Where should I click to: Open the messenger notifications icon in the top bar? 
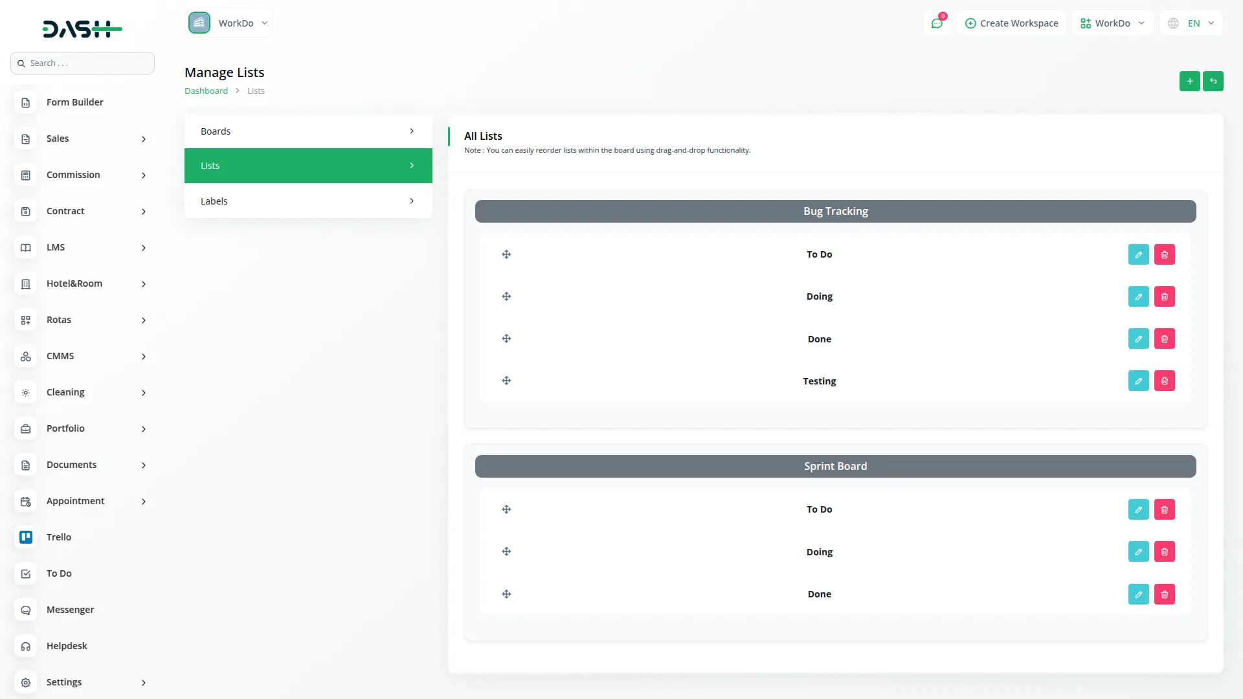pos(937,23)
